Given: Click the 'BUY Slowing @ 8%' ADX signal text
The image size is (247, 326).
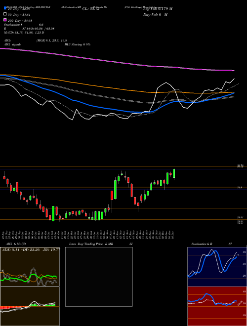Looking at the screenshot, I should point(78,44).
